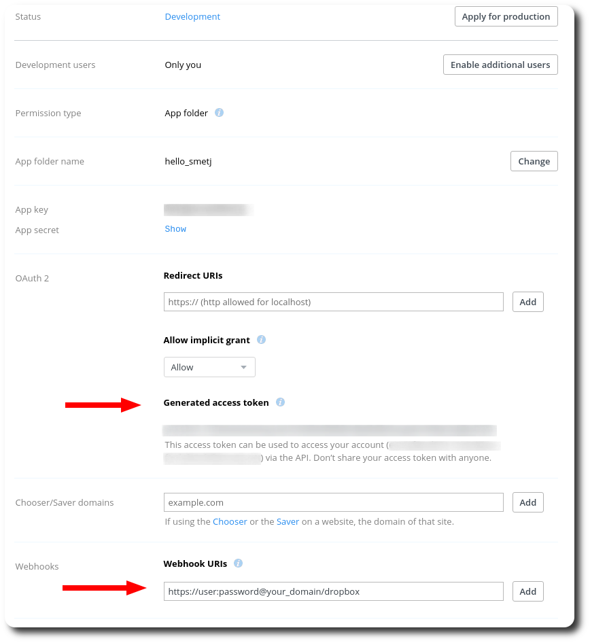Screen dimensions: 590x643
Task: Open the Allow implicit grant dropdown
Action: pyautogui.click(x=209, y=367)
